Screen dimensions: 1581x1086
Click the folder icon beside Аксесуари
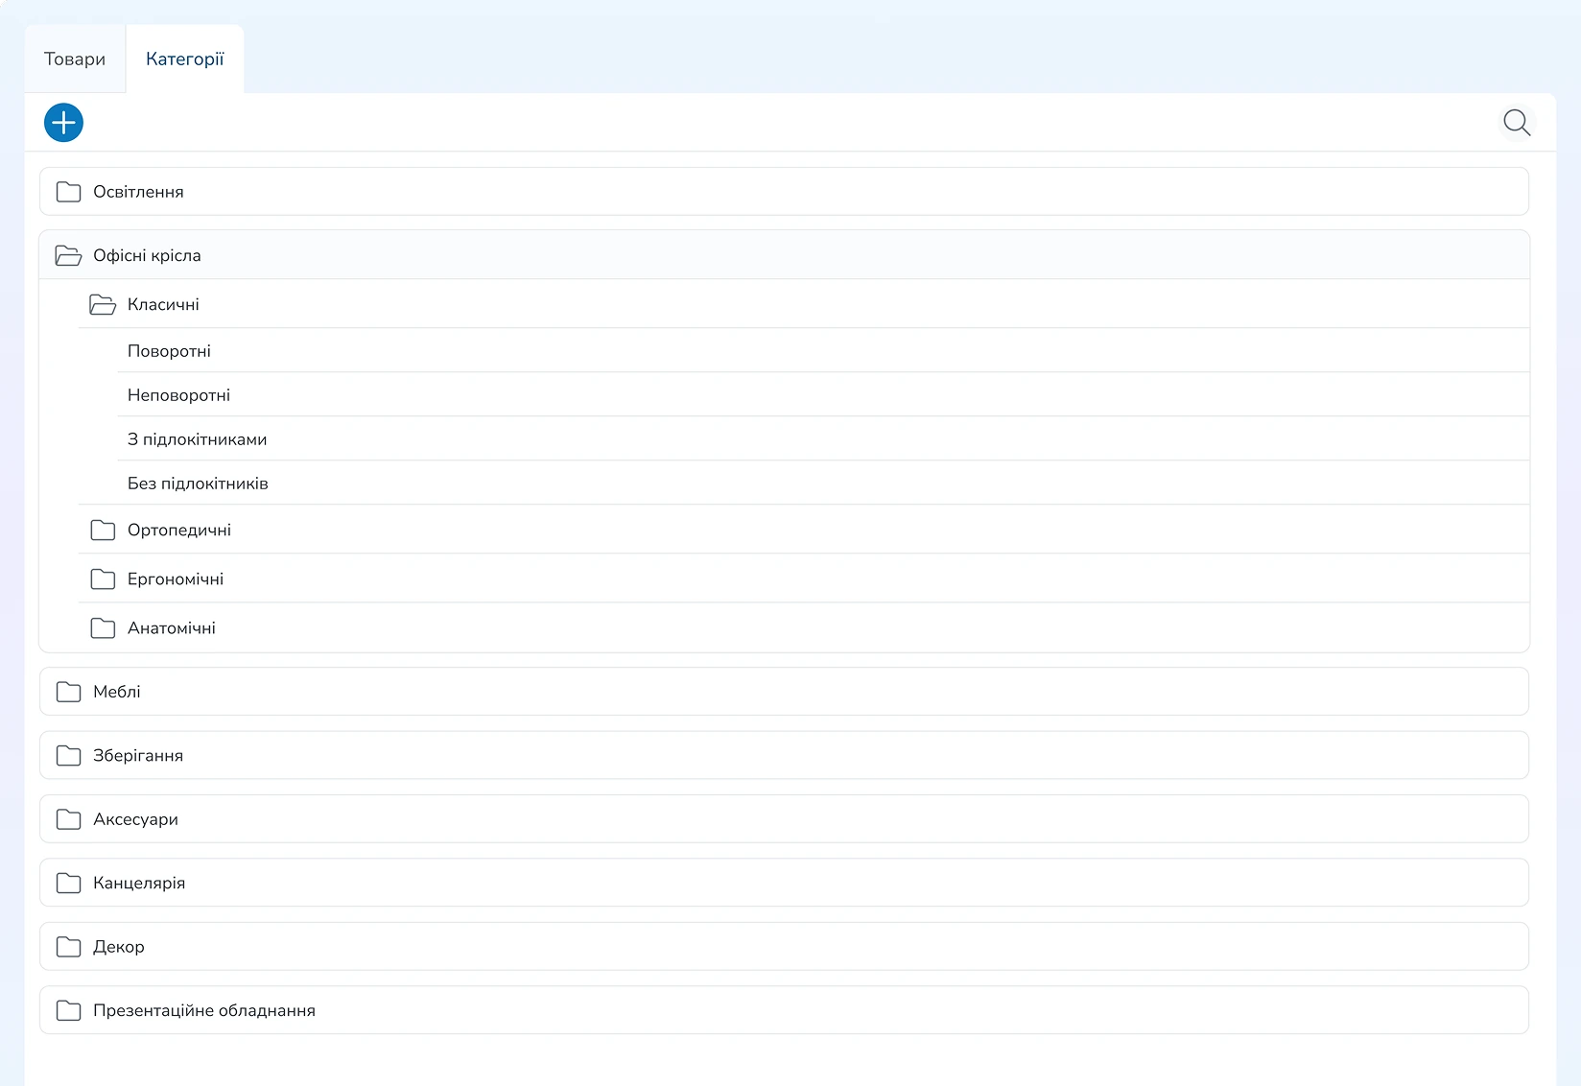pyautogui.click(x=68, y=819)
